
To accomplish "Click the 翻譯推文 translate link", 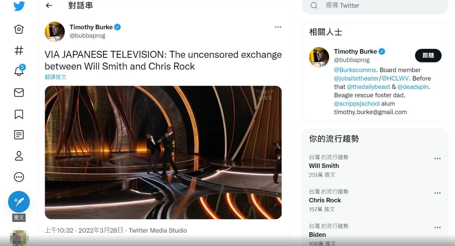I will tap(55, 77).
